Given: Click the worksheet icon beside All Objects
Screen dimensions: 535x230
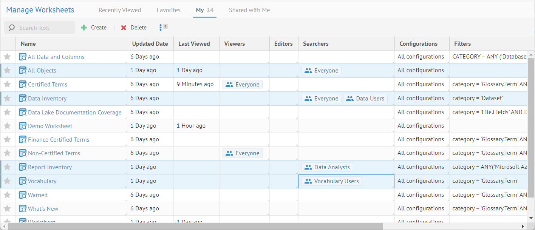Looking at the screenshot, I should click(23, 71).
